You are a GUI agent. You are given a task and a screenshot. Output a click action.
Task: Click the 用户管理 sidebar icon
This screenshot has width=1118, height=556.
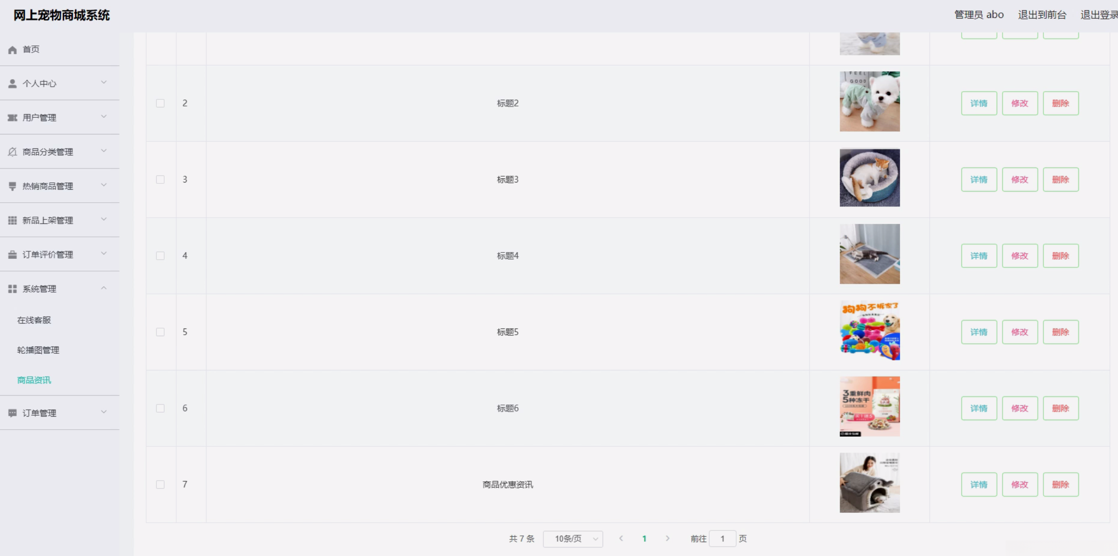pyautogui.click(x=13, y=118)
